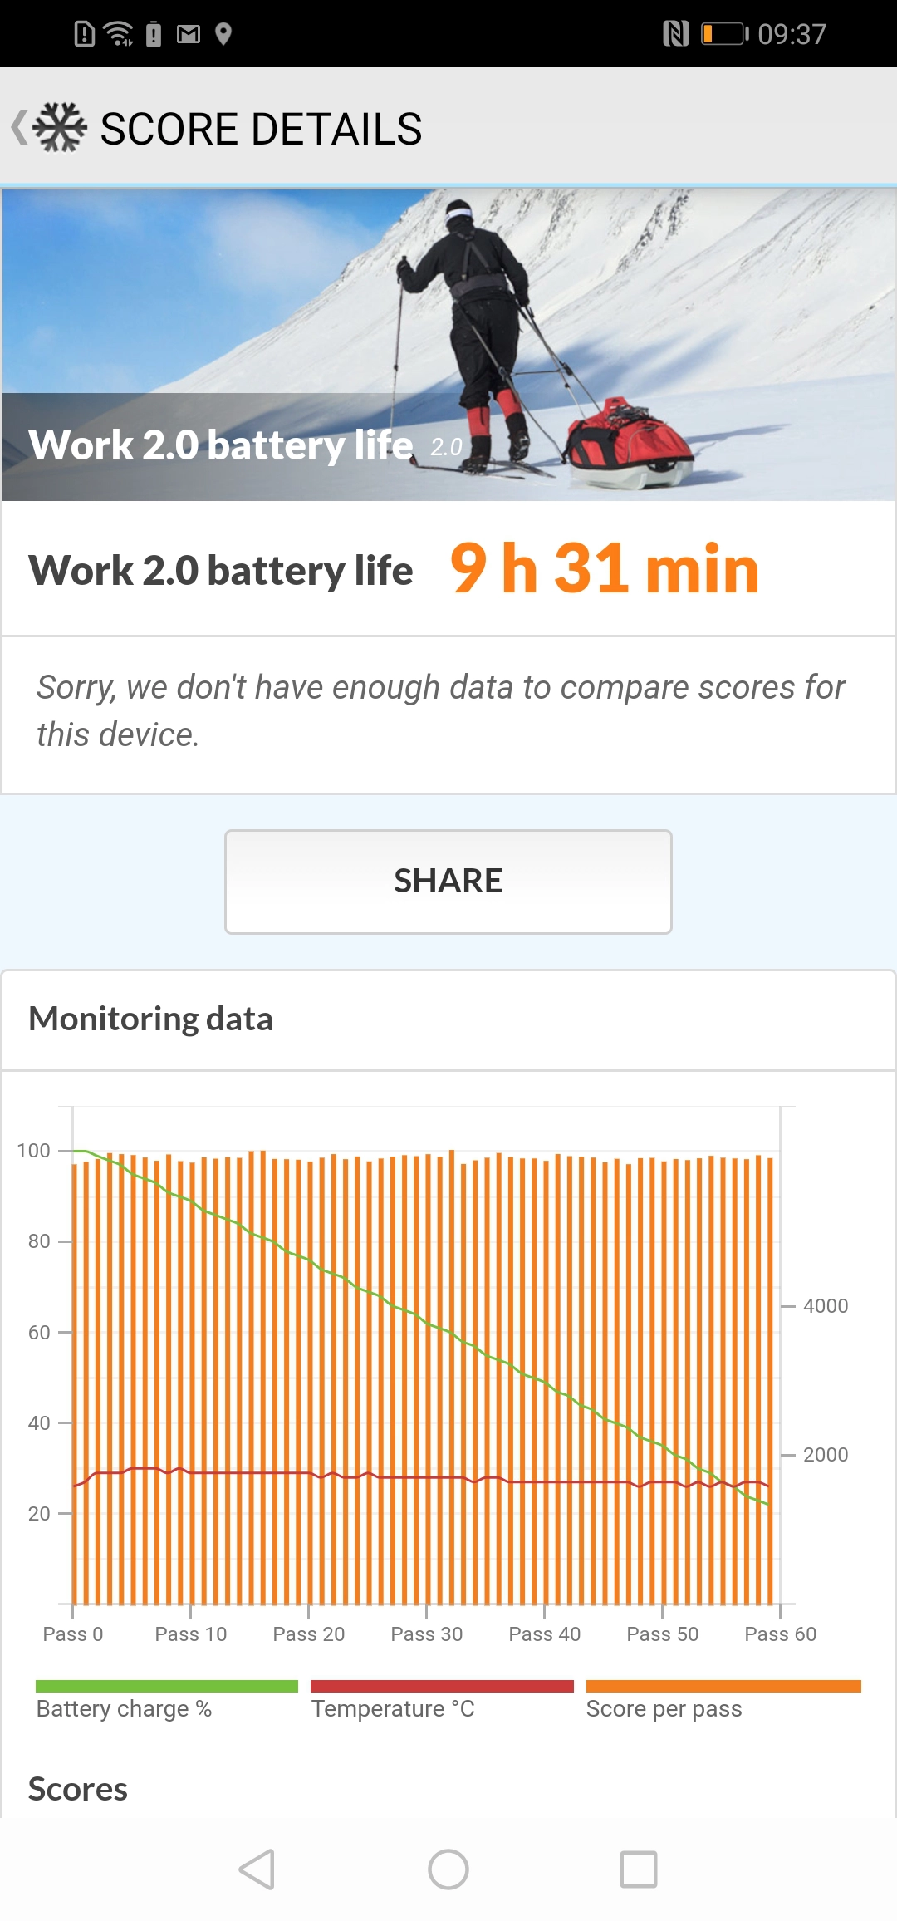
Task: Tap the Work 2.0 battery life banner image
Action: pos(448,345)
